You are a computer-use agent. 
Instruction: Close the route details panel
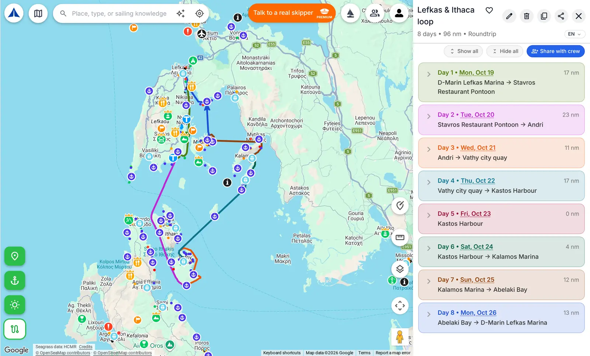coord(579,16)
